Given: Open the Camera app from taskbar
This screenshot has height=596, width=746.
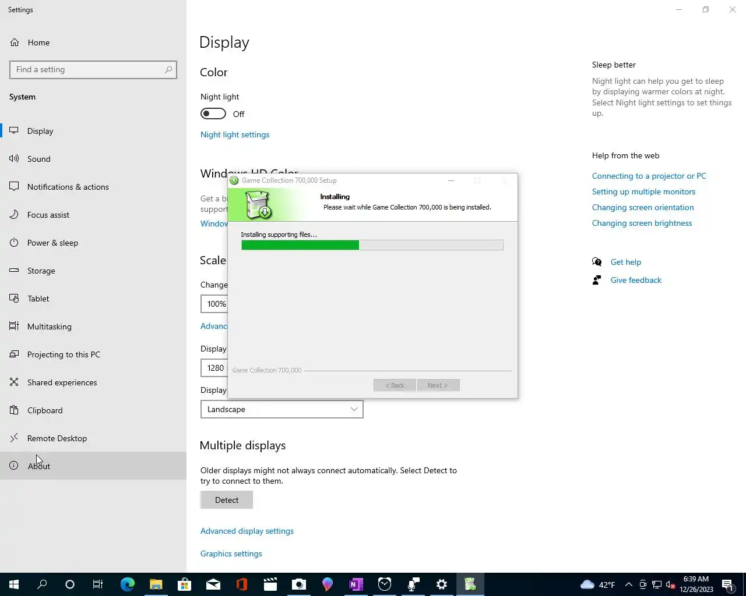Looking at the screenshot, I should (299, 584).
